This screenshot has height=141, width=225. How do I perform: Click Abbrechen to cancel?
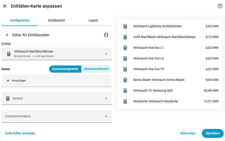(x=188, y=133)
